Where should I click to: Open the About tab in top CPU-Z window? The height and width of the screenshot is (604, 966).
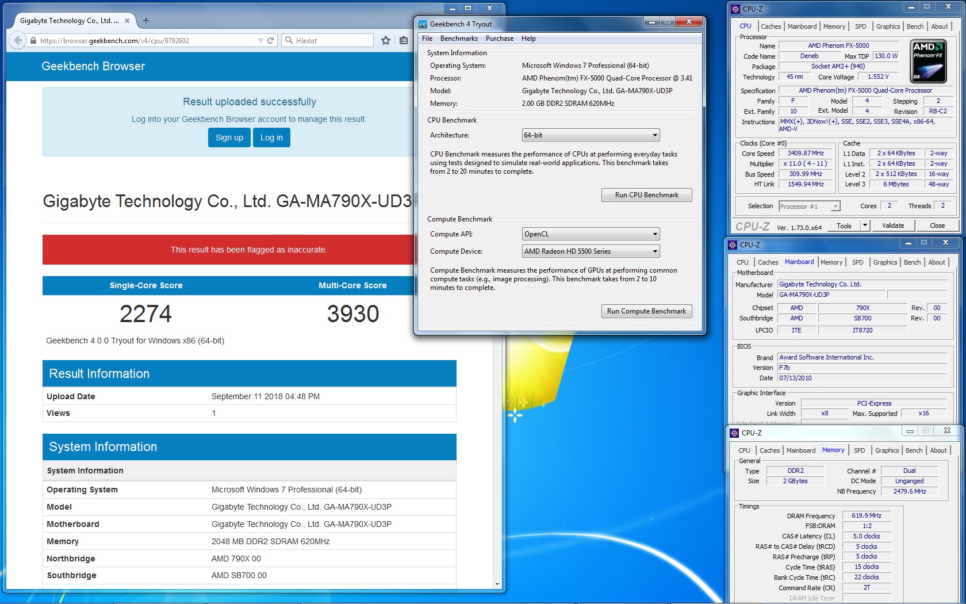pos(940,26)
